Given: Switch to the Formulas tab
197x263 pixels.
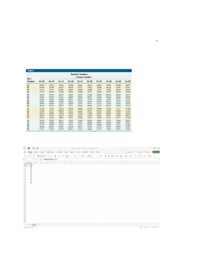Looking at the screenshot, I should pos(59,152).
